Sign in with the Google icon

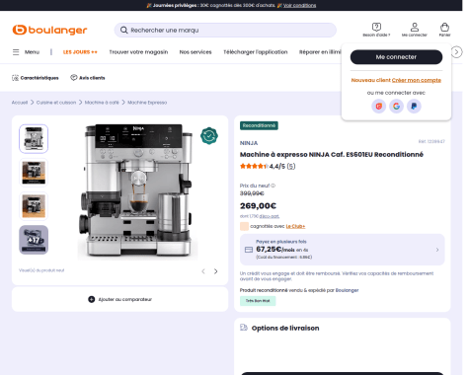396,107
